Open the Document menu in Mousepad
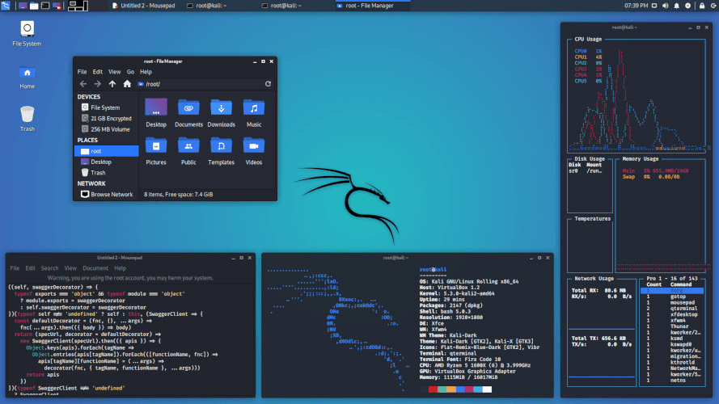This screenshot has width=719, height=404. (x=95, y=268)
